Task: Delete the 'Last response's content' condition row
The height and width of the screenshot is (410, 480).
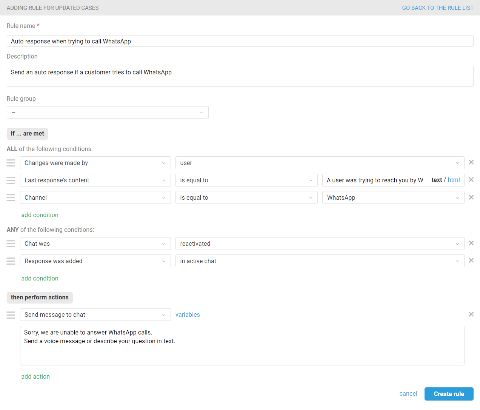Action: point(471,180)
